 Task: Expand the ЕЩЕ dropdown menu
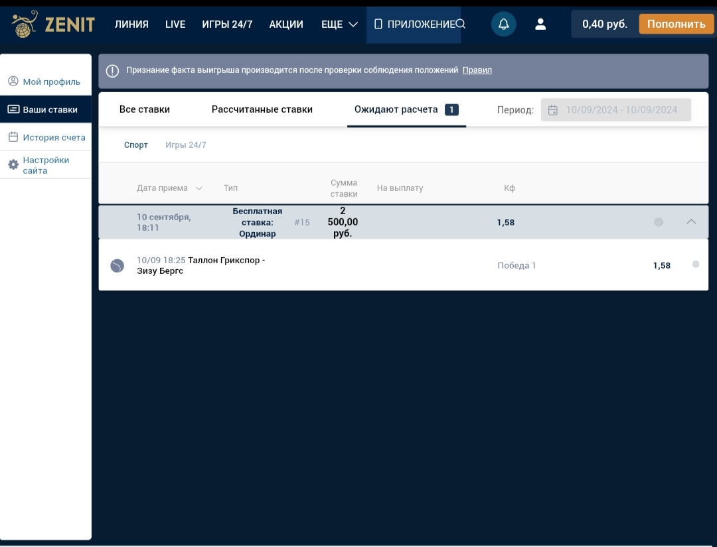tap(339, 25)
